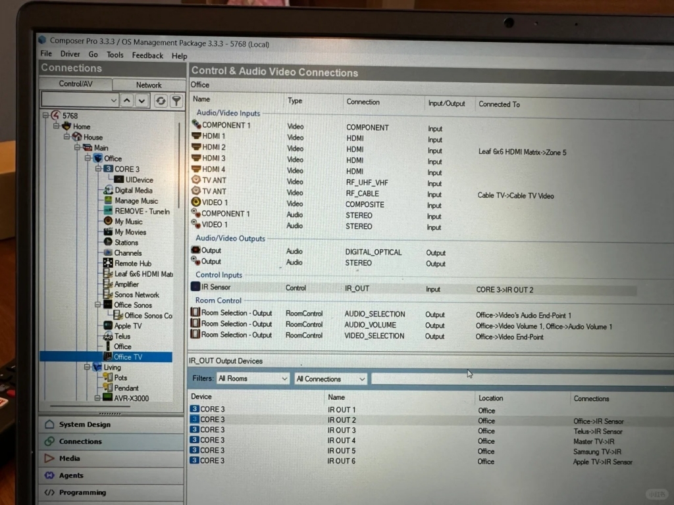
Task: Select the Pendant light icon
Action: [108, 388]
